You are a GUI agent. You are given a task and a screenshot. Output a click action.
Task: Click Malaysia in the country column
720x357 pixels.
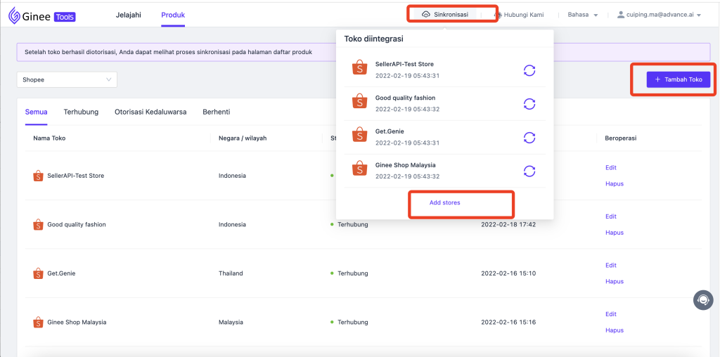point(231,322)
